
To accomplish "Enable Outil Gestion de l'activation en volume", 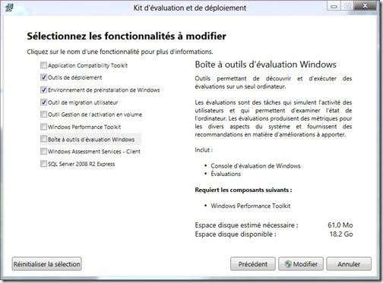I will pos(43,115).
